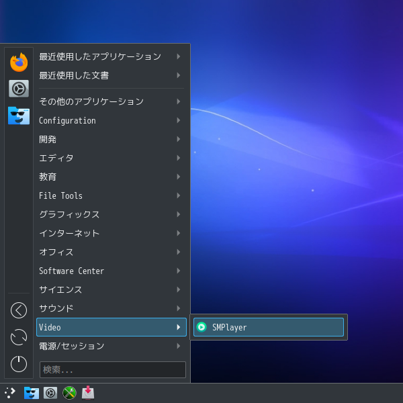Open the エディタ category
This screenshot has width=403, height=403.
tap(111, 158)
